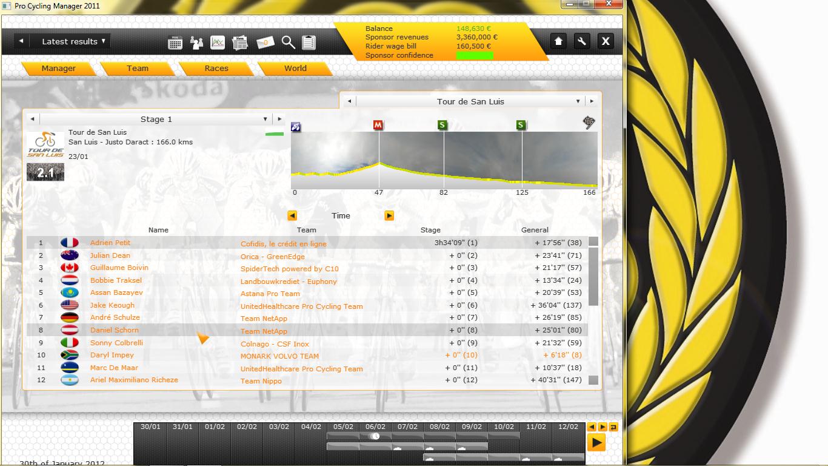Open the Team menu tab
The width and height of the screenshot is (828, 466).
[x=138, y=69]
